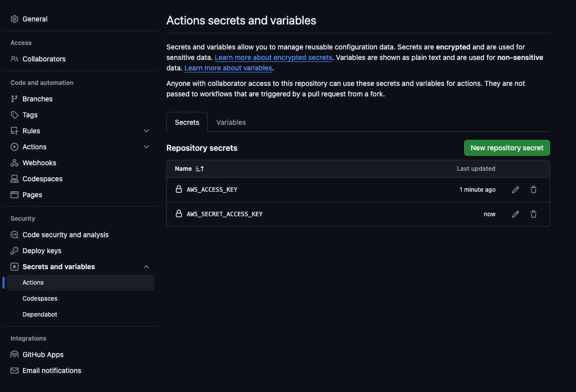Expand the Rules section chevron
The height and width of the screenshot is (392, 576).
click(146, 131)
